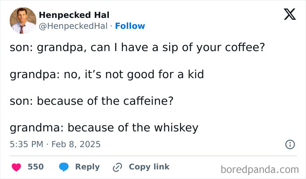Click the chain link icon
Viewport: 306px width, 179px height.
tap(117, 167)
